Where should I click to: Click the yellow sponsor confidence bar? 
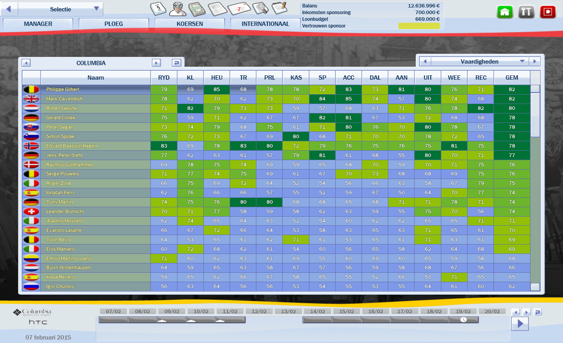[419, 26]
